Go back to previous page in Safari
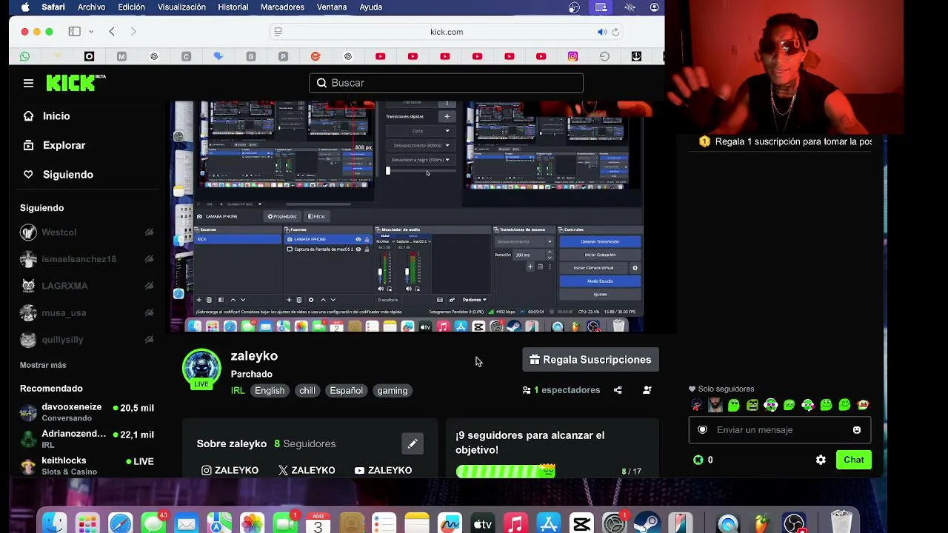948x533 pixels. (x=112, y=31)
